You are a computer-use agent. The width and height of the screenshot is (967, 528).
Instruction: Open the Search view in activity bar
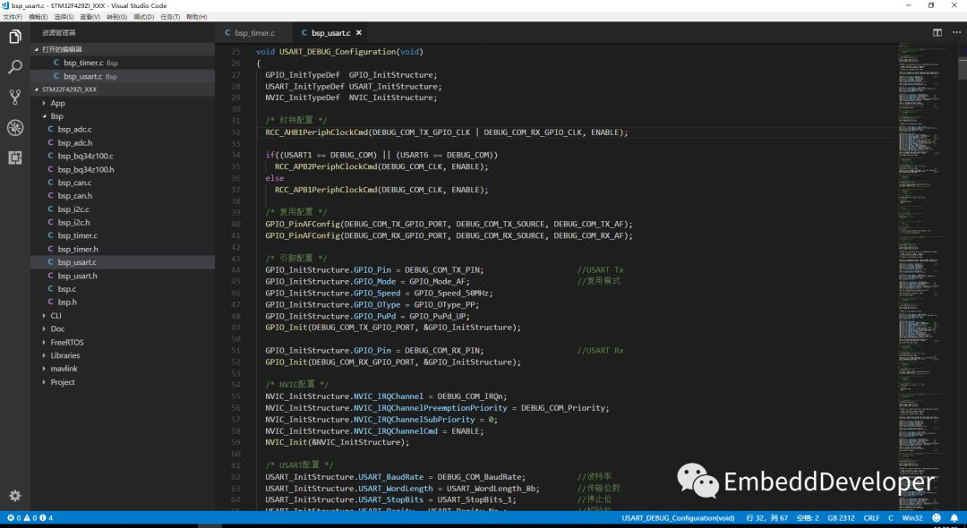coord(15,67)
